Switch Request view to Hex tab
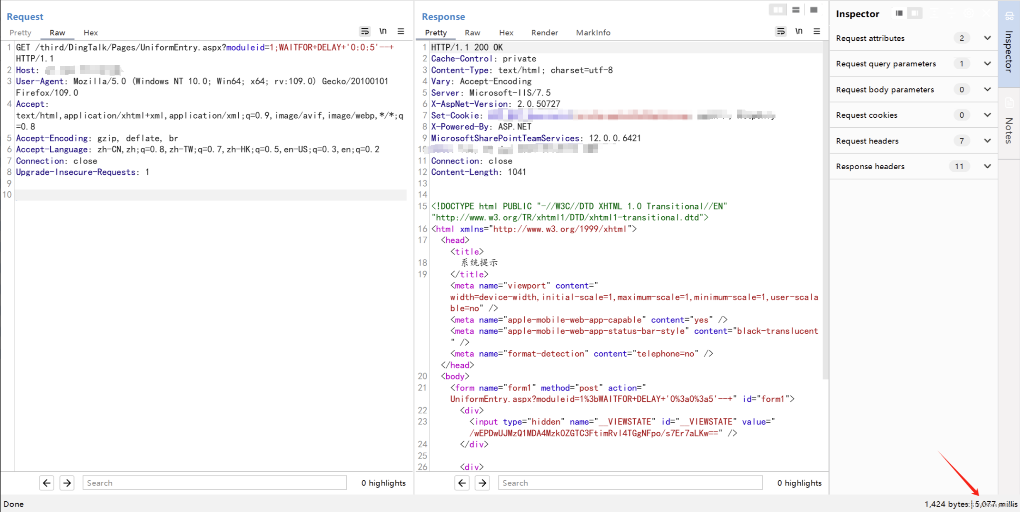The height and width of the screenshot is (512, 1020). pyautogui.click(x=91, y=32)
